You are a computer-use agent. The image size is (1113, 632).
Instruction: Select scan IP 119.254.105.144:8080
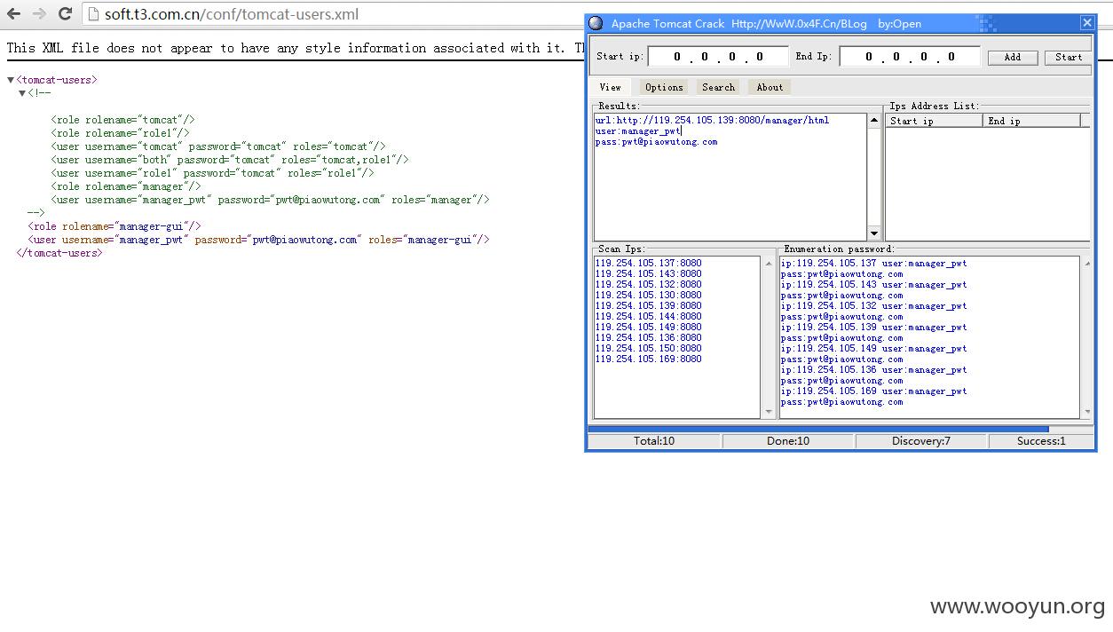click(648, 317)
